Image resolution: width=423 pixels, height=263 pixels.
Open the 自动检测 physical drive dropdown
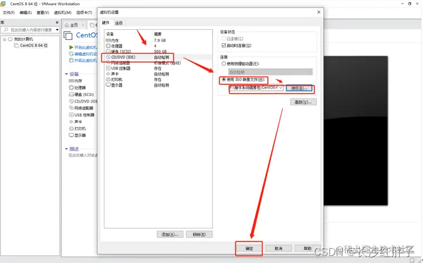click(x=310, y=72)
